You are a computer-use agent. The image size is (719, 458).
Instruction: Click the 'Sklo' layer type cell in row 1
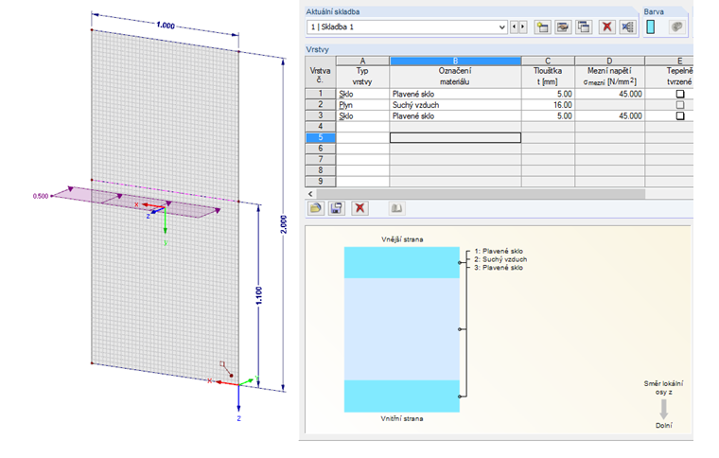pyautogui.click(x=362, y=94)
